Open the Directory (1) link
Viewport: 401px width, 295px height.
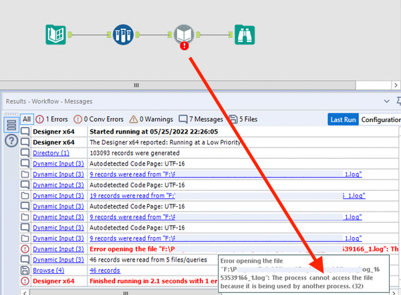(x=51, y=153)
